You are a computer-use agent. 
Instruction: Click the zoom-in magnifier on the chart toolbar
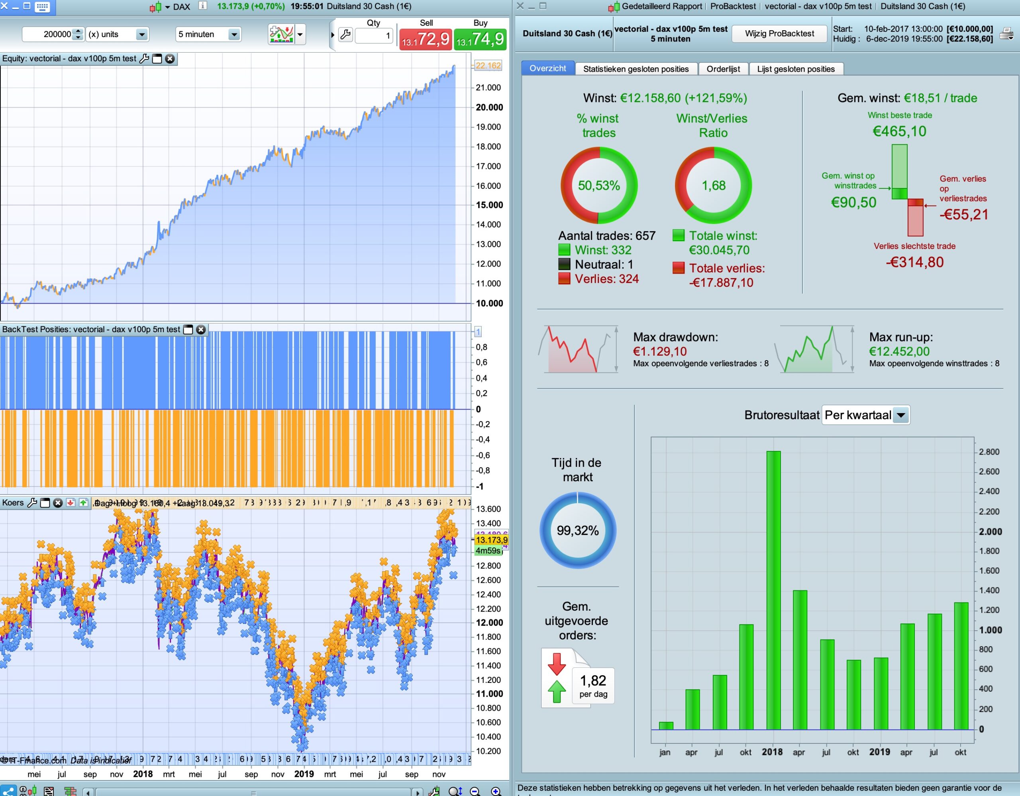click(x=496, y=791)
